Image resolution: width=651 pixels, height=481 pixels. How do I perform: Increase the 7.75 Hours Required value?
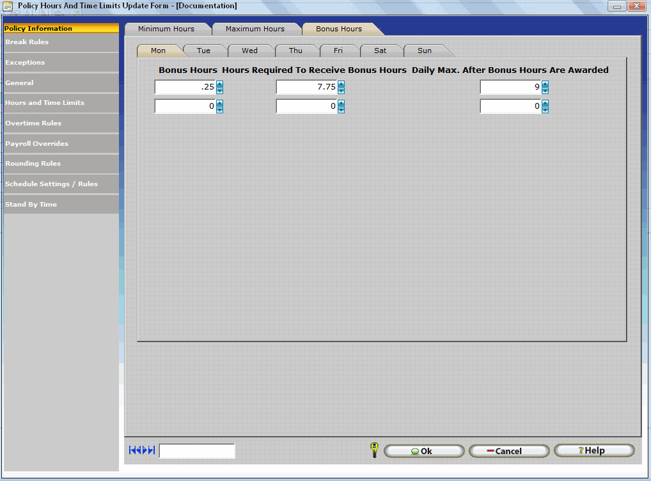pos(341,84)
